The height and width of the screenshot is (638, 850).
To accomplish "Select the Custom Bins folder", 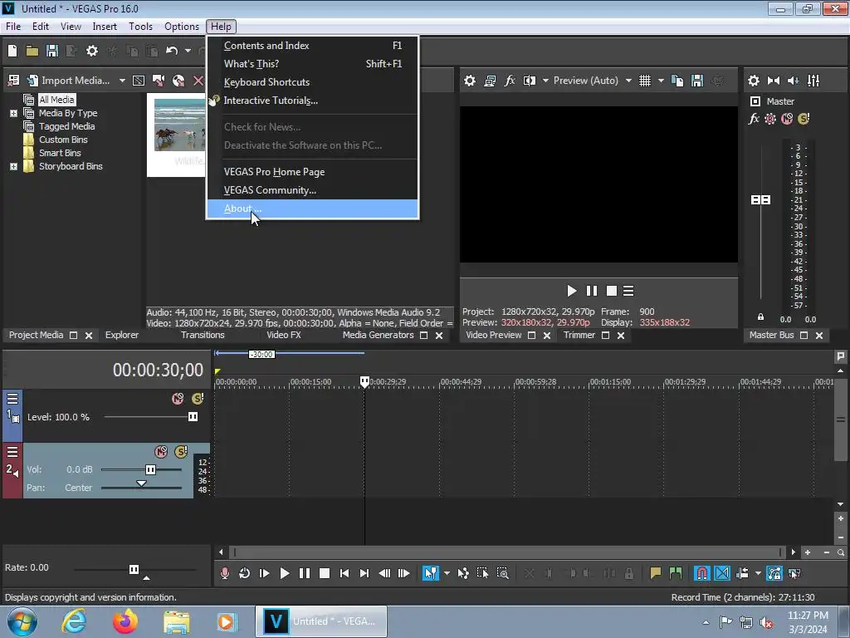I will (63, 140).
